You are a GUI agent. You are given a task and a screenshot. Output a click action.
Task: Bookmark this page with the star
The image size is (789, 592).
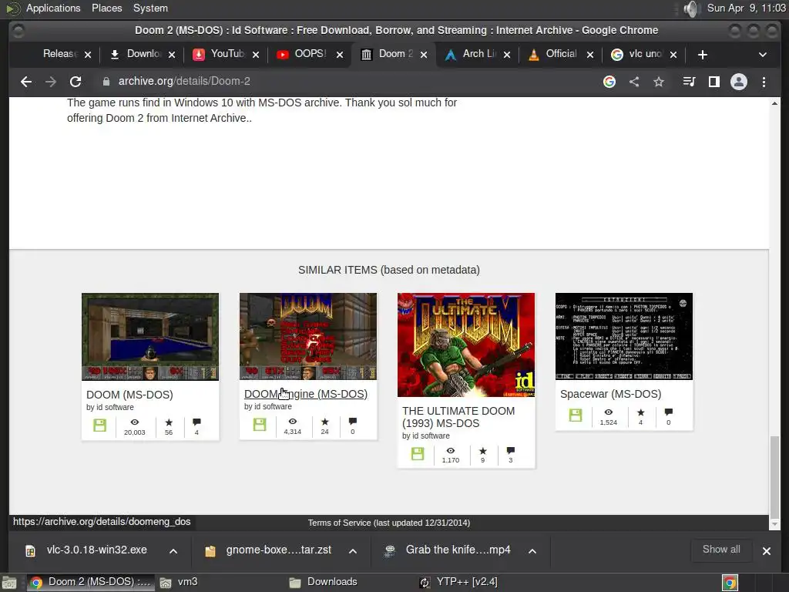659,82
